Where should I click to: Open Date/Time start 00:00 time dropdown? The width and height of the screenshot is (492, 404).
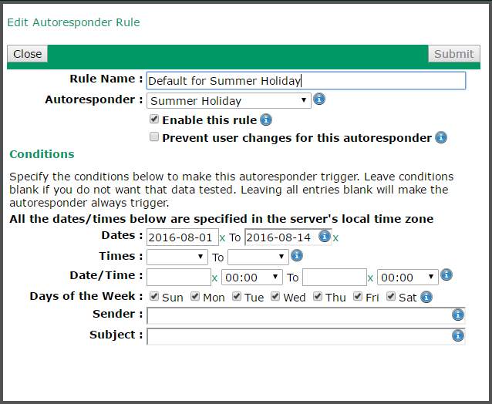[x=252, y=278]
